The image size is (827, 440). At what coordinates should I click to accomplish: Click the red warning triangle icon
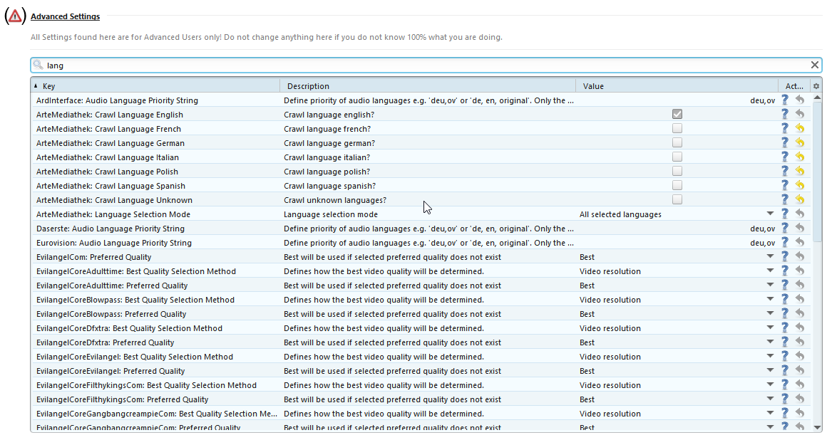[x=15, y=16]
